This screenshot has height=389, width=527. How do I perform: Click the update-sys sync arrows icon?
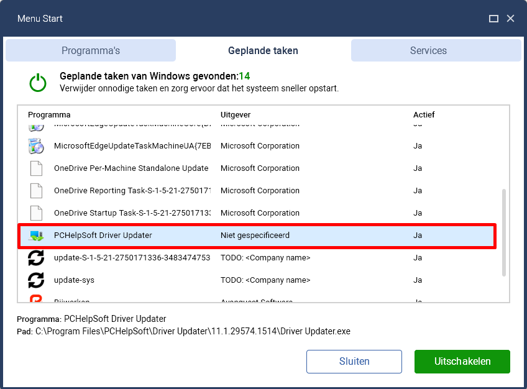36,280
